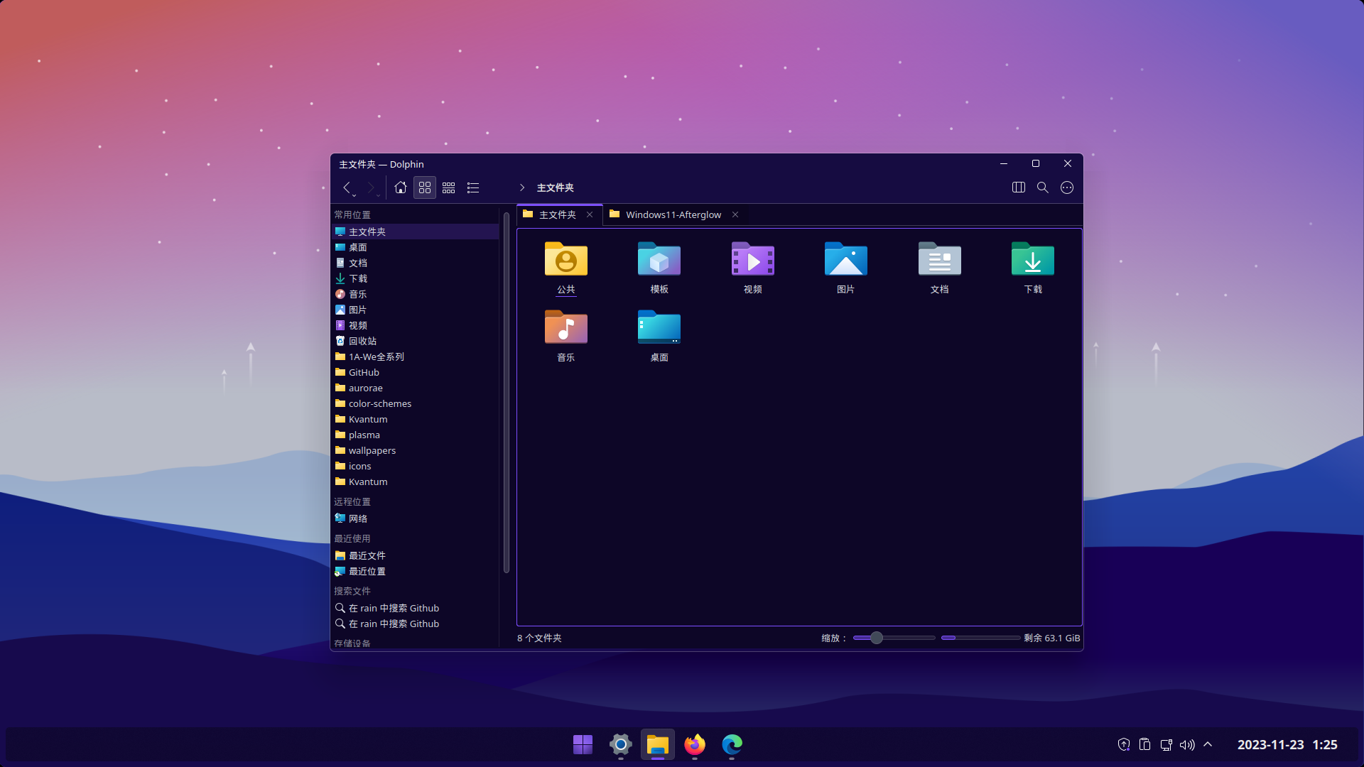The width and height of the screenshot is (1364, 767).
Task: Open volume control in system tray
Action: tap(1187, 744)
